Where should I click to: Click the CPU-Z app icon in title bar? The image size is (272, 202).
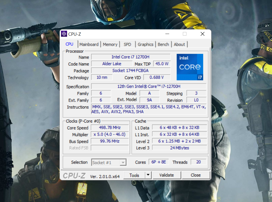tap(64, 34)
